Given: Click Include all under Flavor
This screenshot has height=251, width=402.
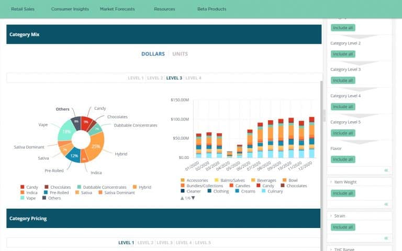Looking at the screenshot, I should tap(343, 159).
